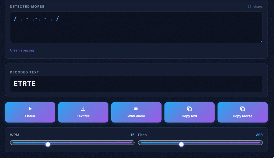
Task: Copy the decoded text to clipboard
Action: tap(189, 112)
